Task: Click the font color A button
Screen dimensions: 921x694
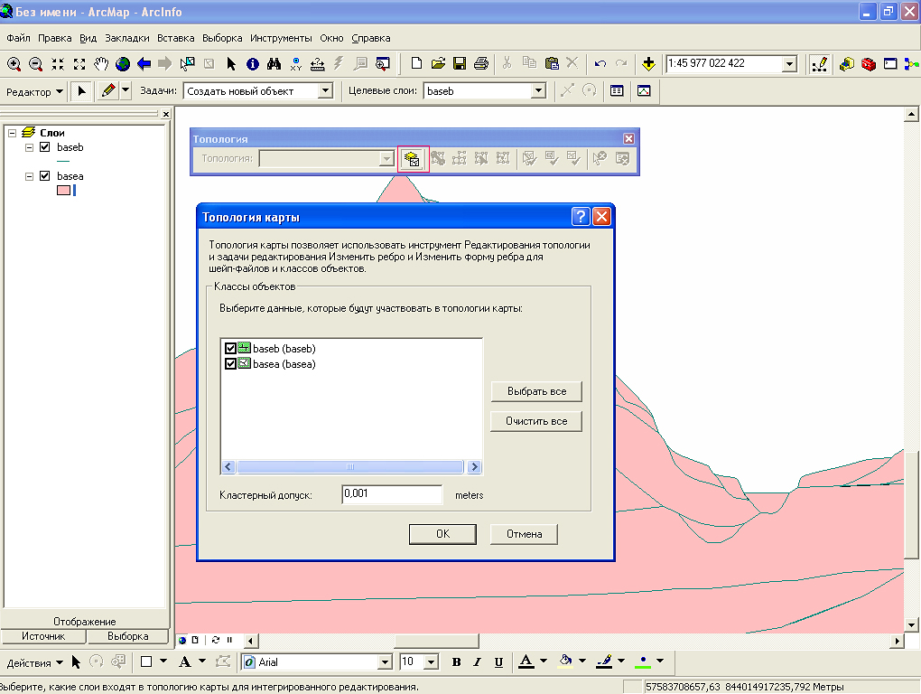Action: pyautogui.click(x=526, y=662)
